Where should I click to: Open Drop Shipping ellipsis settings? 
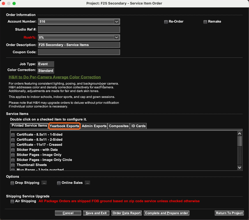[44, 183]
